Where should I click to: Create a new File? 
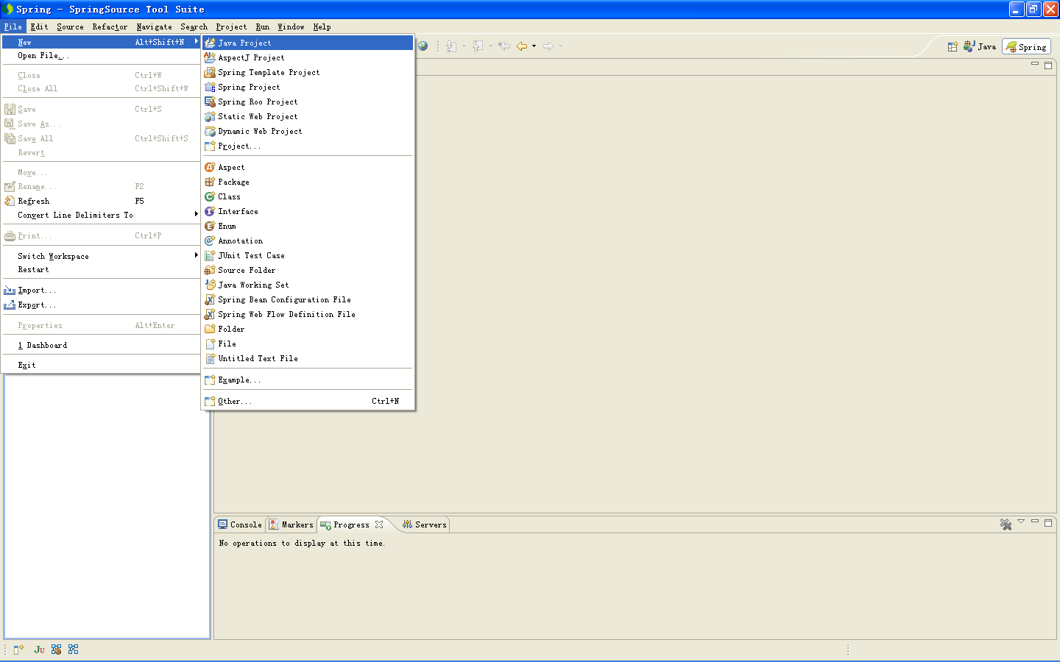click(308, 344)
